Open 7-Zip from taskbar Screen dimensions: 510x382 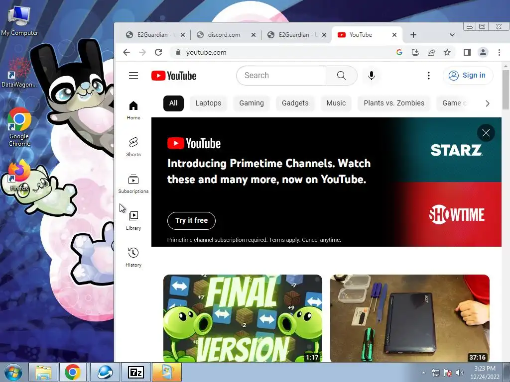click(x=135, y=372)
